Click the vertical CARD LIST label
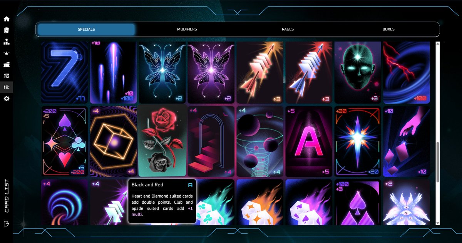Screen dimensions: 462x243 (7, 196)
